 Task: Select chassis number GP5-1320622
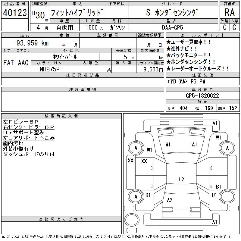click(202, 95)
